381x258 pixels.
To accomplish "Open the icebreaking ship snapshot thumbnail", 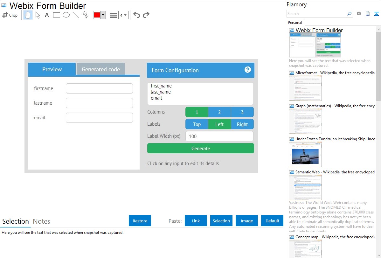I will (305, 154).
